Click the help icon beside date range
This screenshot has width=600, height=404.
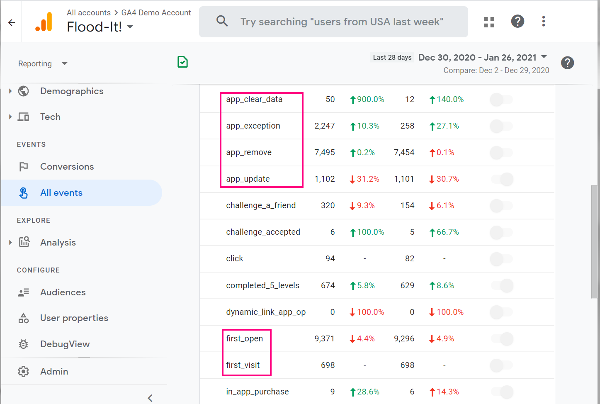coord(567,63)
